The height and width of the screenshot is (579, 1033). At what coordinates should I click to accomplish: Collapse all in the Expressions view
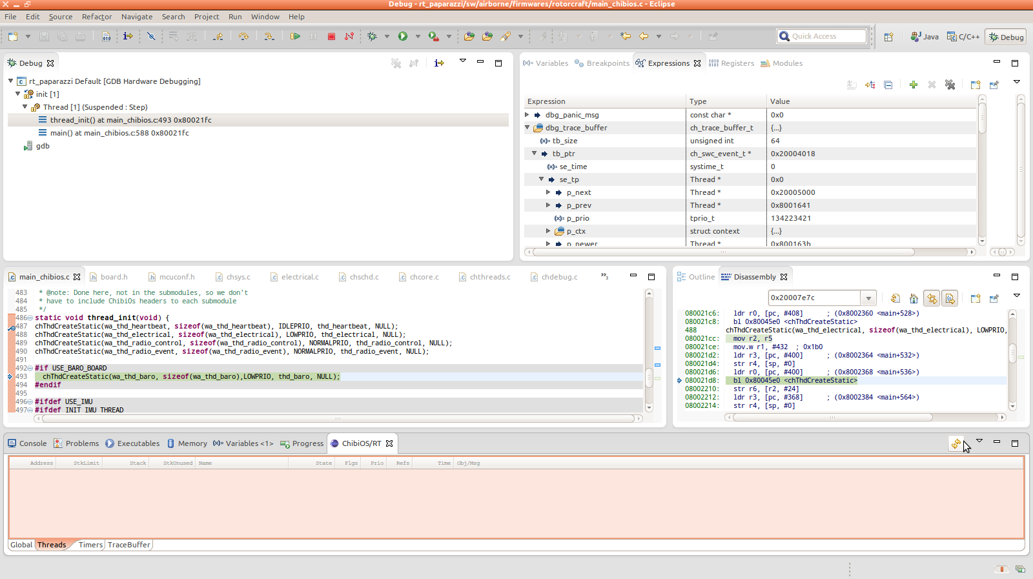888,85
